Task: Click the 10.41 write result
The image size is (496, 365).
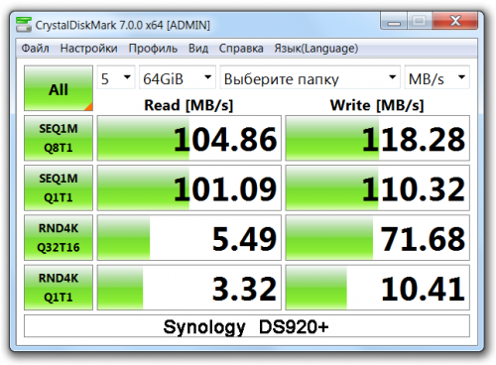Action: click(x=378, y=288)
